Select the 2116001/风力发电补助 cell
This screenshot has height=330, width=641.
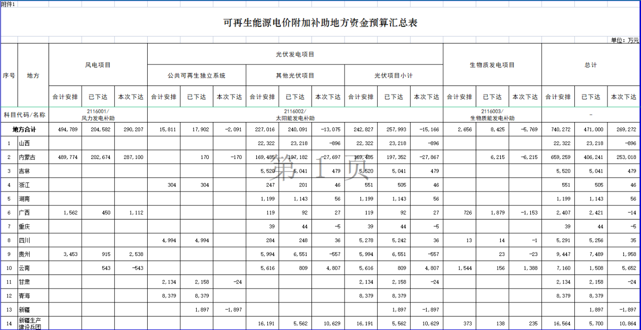coord(98,115)
